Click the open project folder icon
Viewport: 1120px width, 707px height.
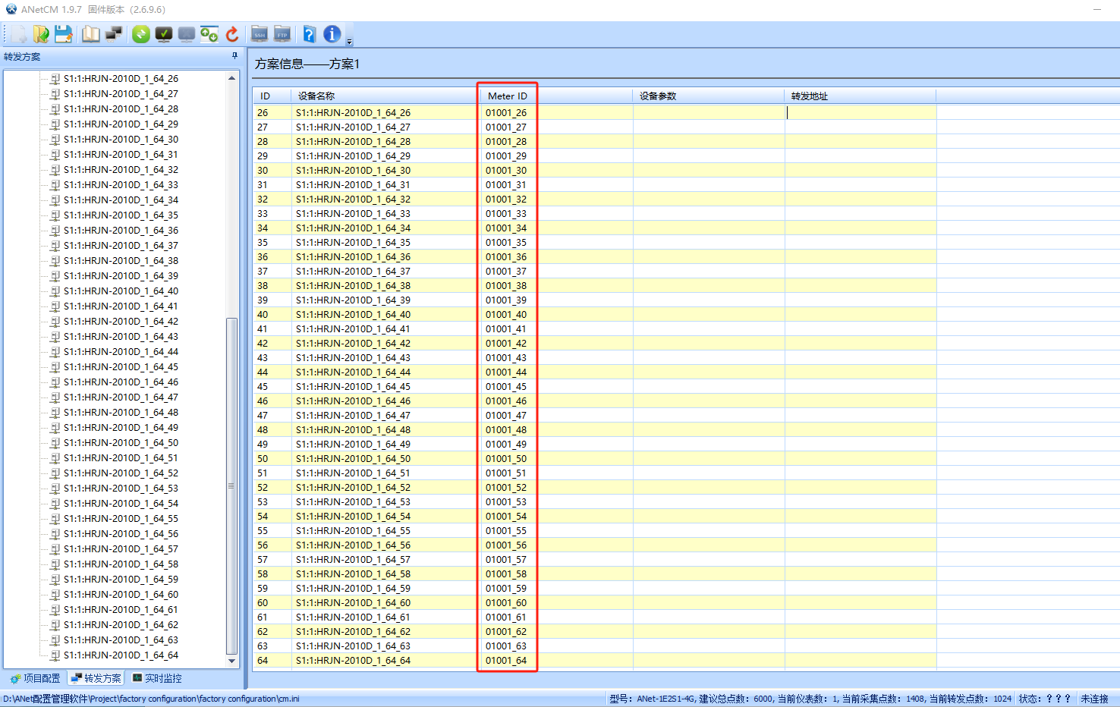tap(41, 34)
